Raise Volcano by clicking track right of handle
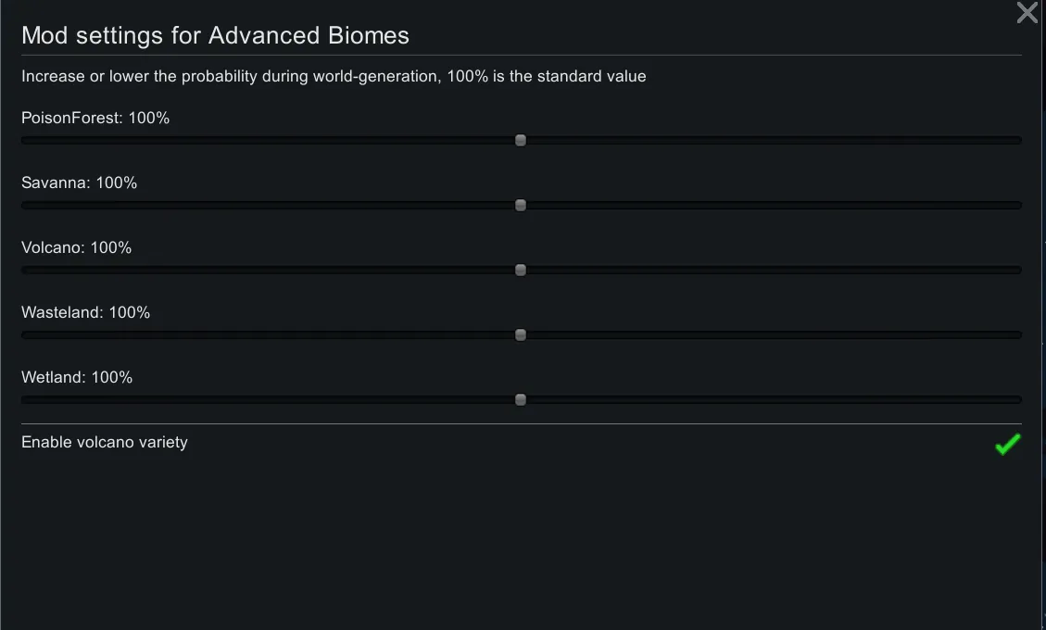 pyautogui.click(x=769, y=271)
